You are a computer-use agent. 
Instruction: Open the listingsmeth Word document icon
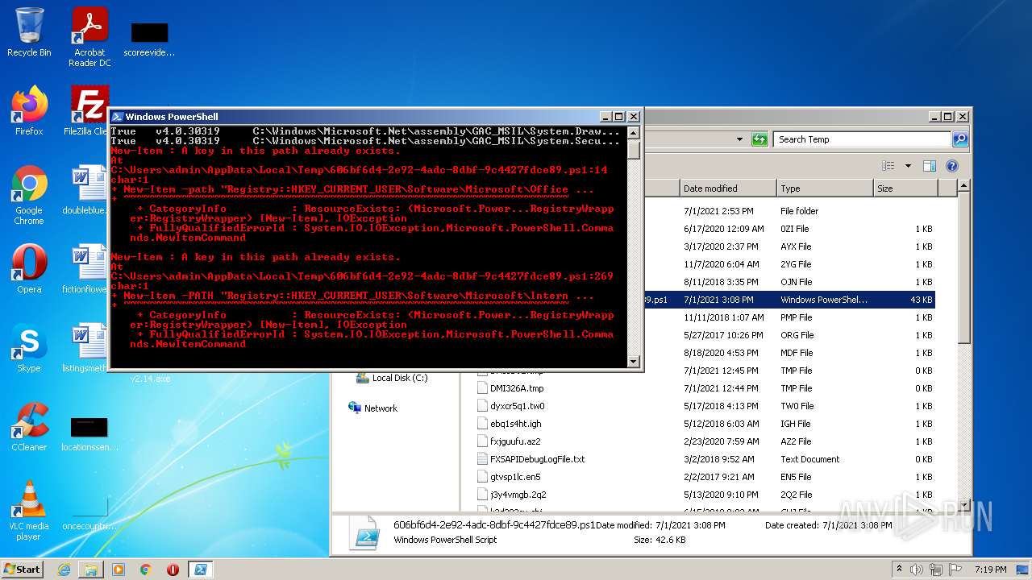pos(87,348)
